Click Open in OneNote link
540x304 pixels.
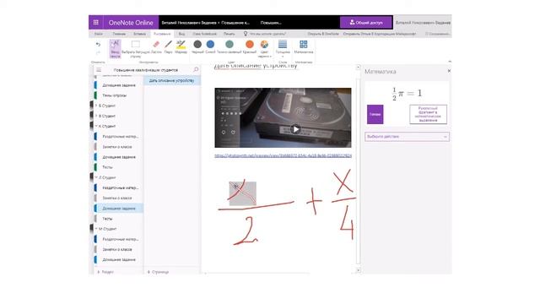coord(323,34)
